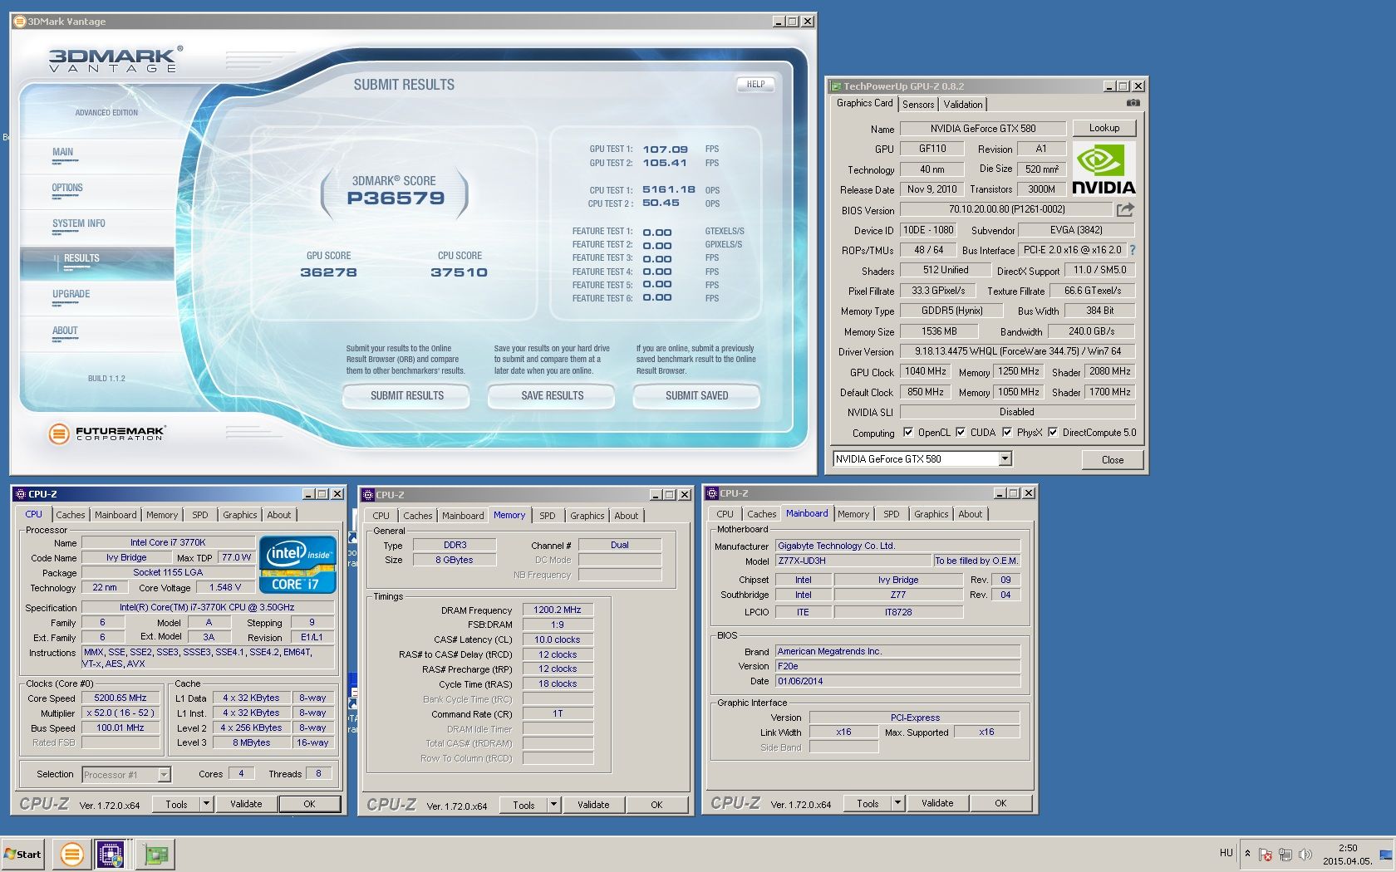Switch to the Validation tab in GPU-Z
Image resolution: width=1396 pixels, height=872 pixels.
[963, 105]
